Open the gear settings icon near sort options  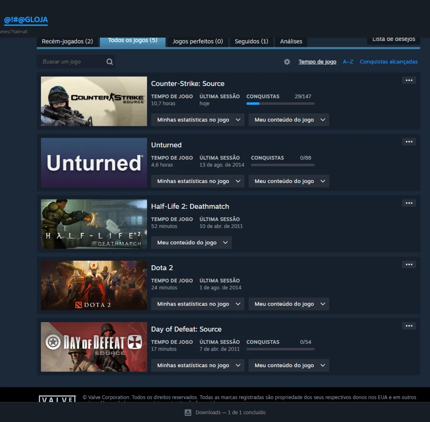point(287,62)
